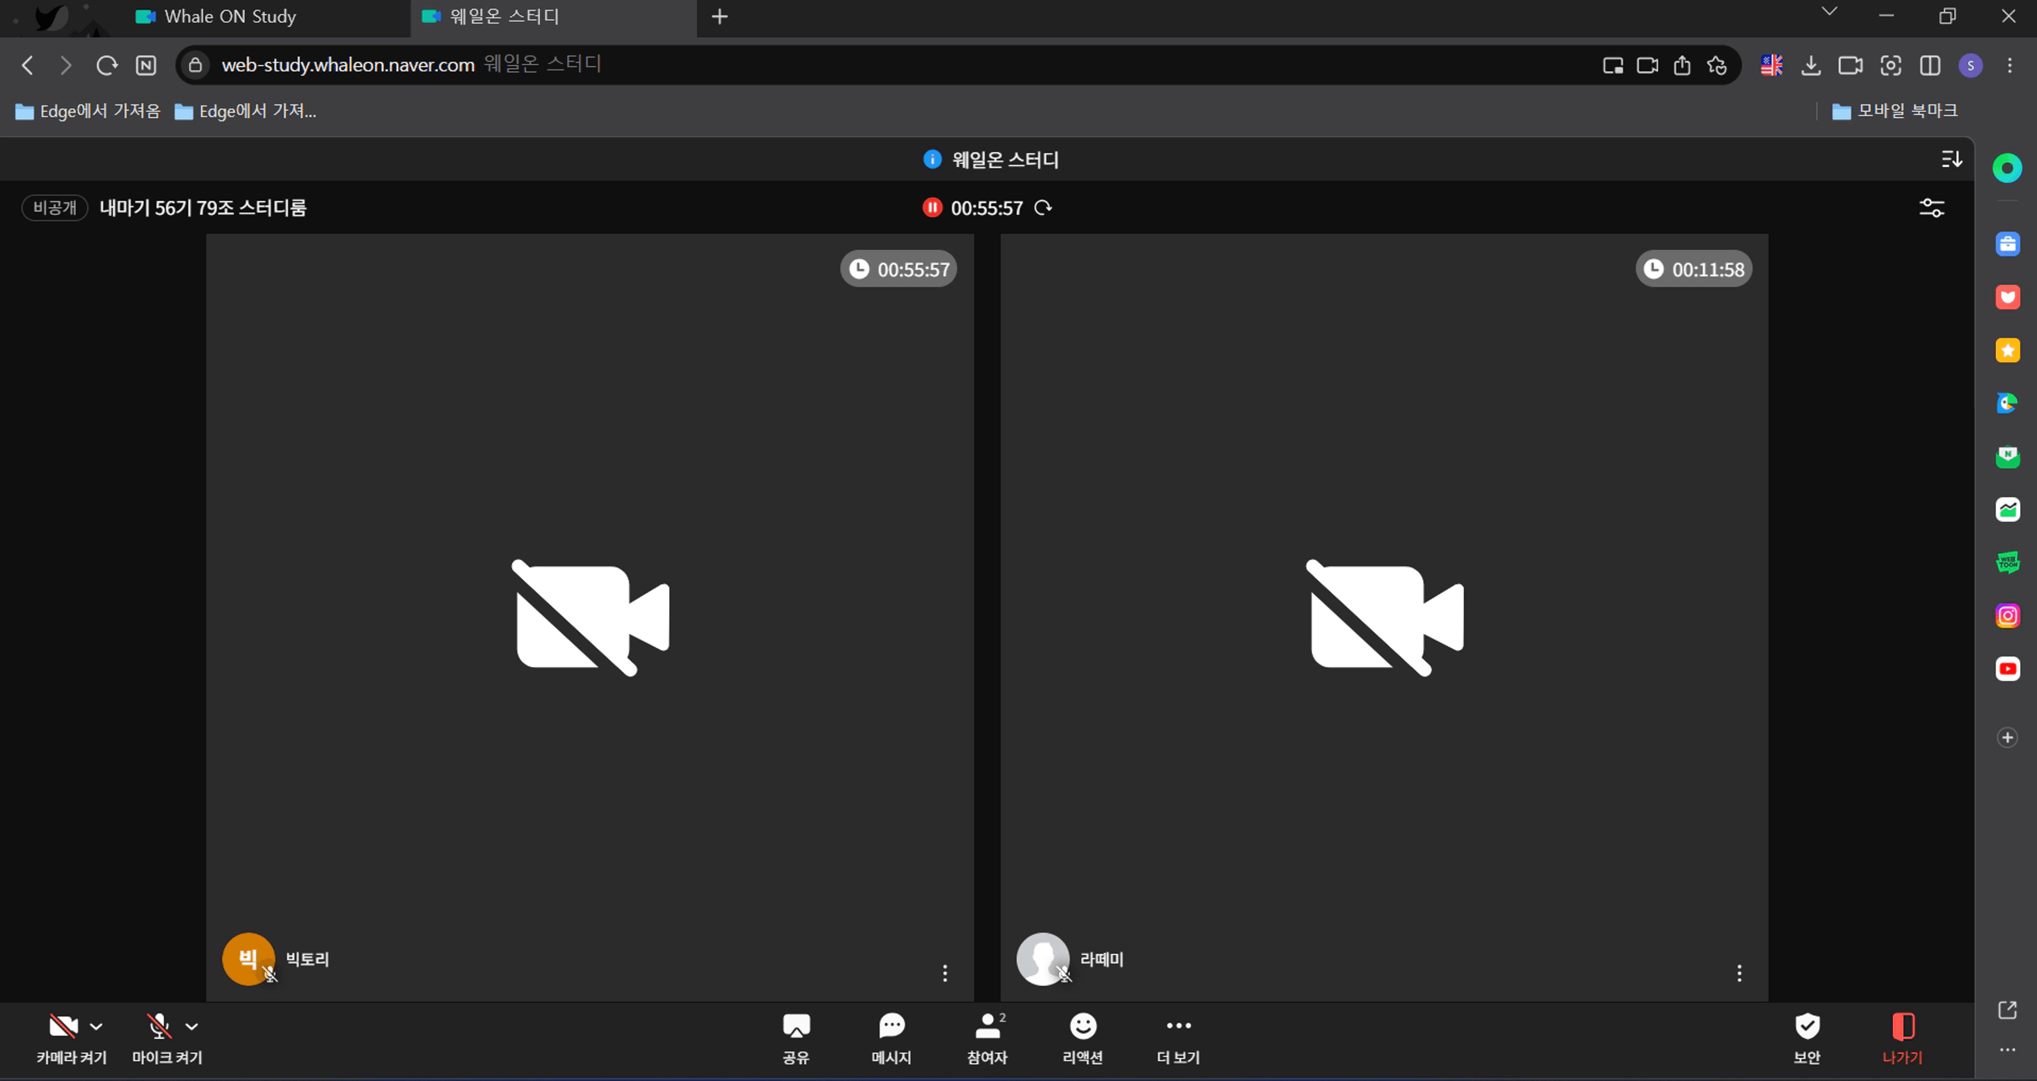Open the 빅토리 tile three-dot menu
Viewport: 2037px width, 1081px height.
(945, 973)
